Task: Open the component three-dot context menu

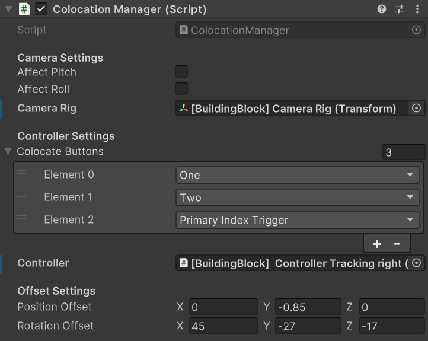Action: (x=417, y=9)
